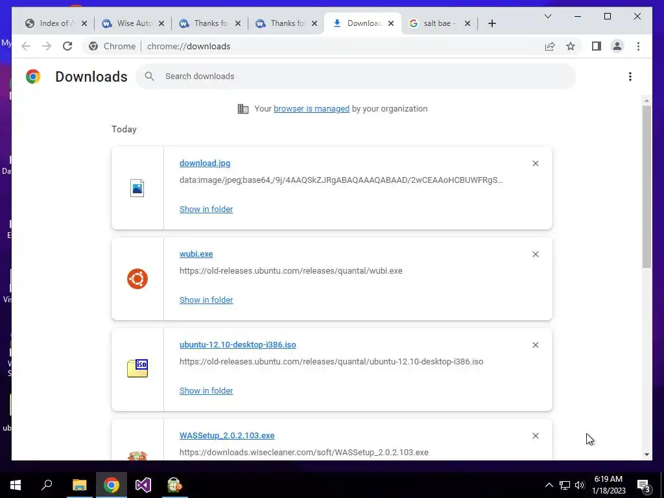Remove download.jpg from the list
This screenshot has width=664, height=498.
(536, 163)
